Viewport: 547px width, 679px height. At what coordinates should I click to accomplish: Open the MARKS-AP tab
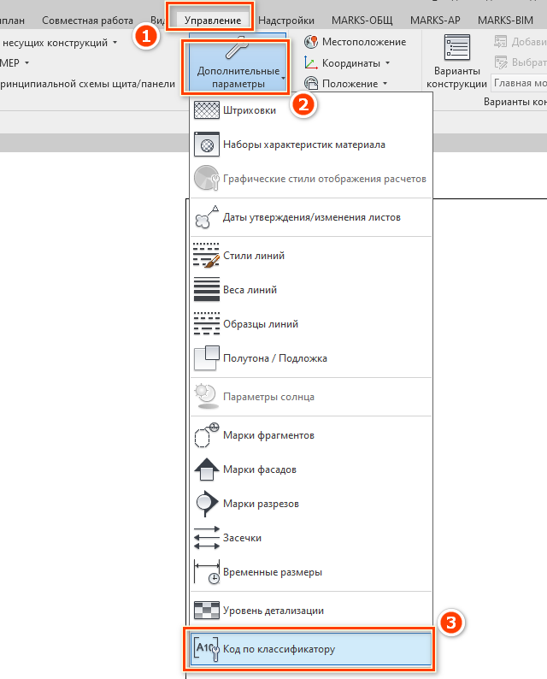[436, 19]
